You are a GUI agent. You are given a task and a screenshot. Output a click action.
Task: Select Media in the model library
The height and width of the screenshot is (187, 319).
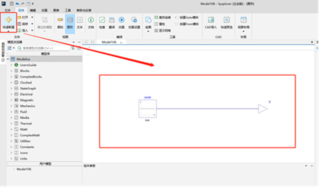coord(25,117)
